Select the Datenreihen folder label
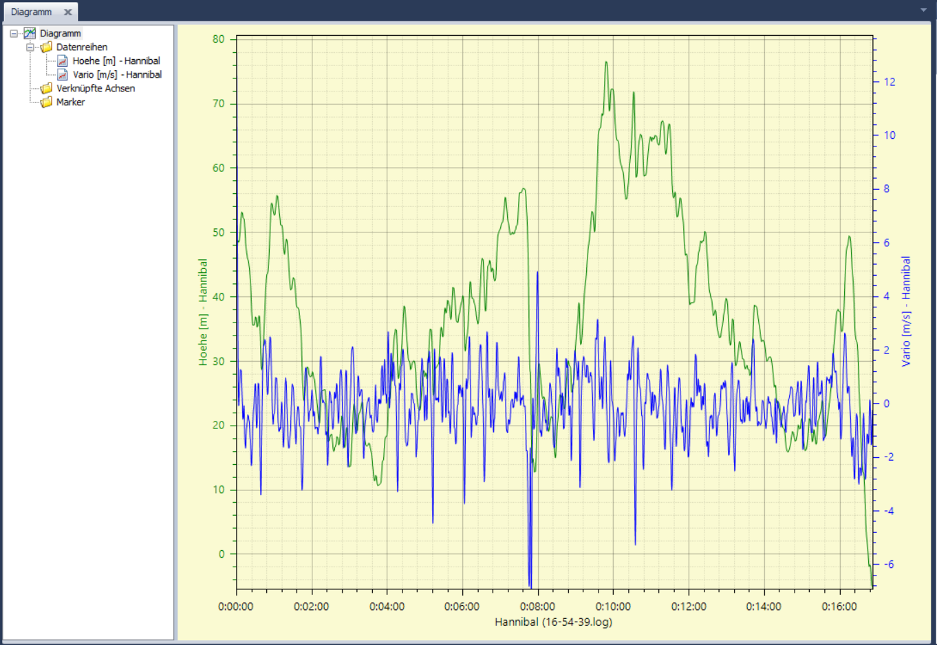 [x=82, y=47]
